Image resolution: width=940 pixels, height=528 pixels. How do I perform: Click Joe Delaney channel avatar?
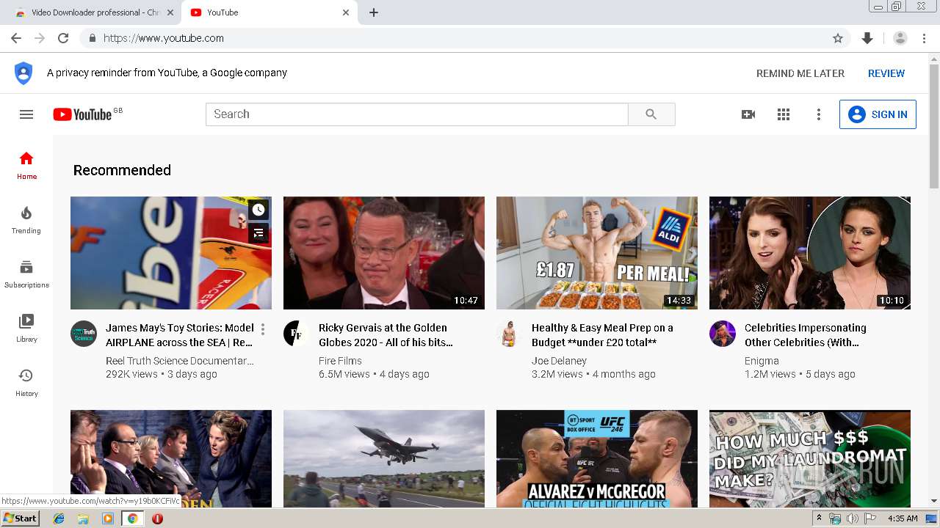click(510, 334)
